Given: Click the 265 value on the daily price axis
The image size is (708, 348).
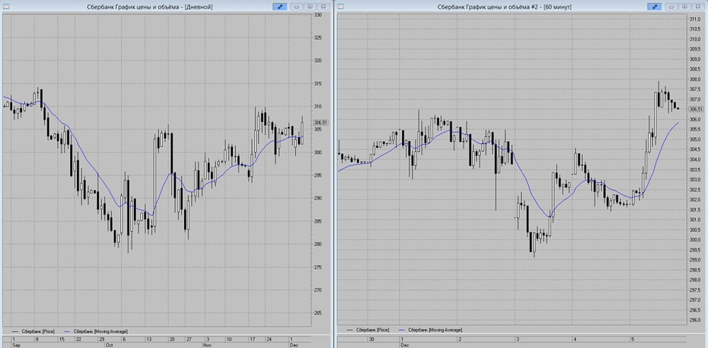Looking at the screenshot, I should (x=317, y=313).
